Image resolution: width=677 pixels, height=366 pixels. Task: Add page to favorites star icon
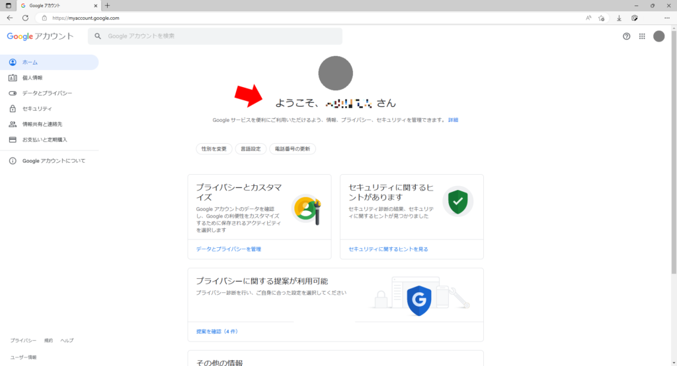point(601,18)
